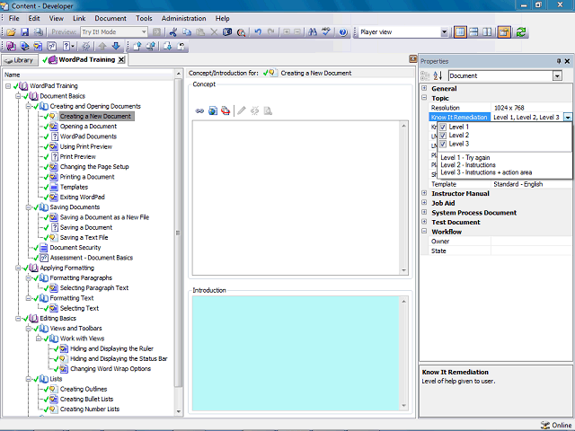This screenshot has height=431, width=575.
Task: Click the Spell check ABC icon
Action: (x=325, y=32)
